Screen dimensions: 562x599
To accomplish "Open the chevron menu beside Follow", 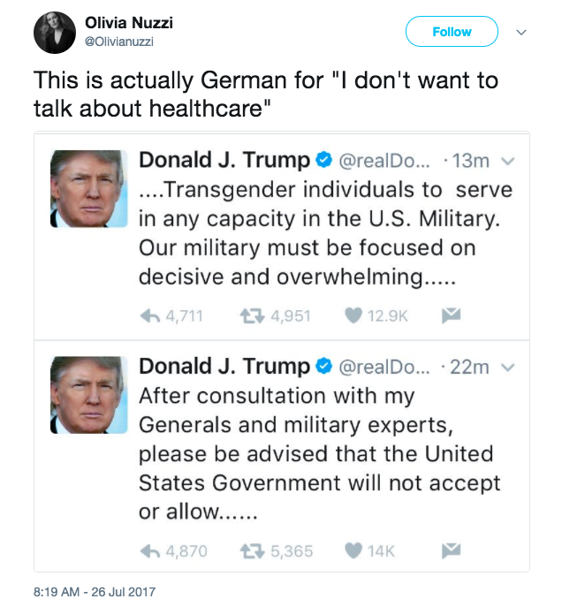I will point(521,32).
